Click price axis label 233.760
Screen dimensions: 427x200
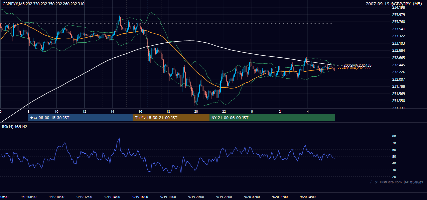coord(398,22)
